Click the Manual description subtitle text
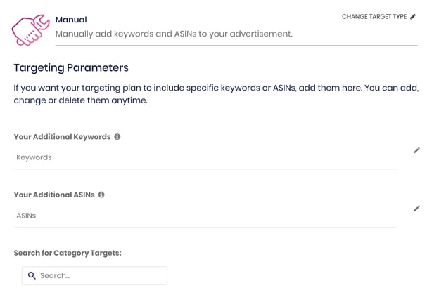439x302 pixels. (x=174, y=34)
